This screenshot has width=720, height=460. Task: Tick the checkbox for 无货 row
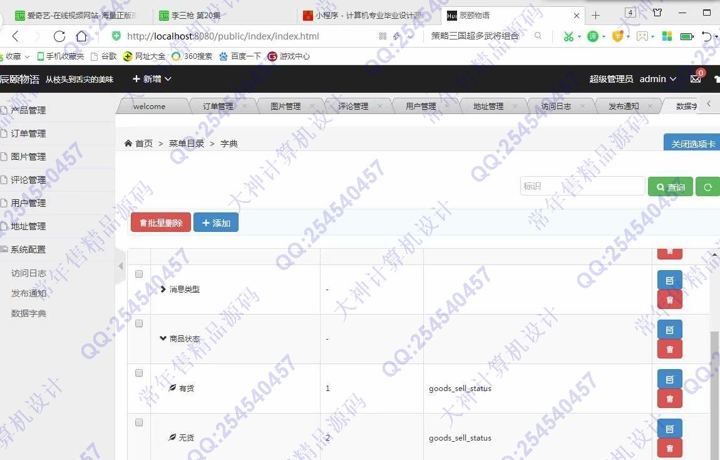point(138,423)
